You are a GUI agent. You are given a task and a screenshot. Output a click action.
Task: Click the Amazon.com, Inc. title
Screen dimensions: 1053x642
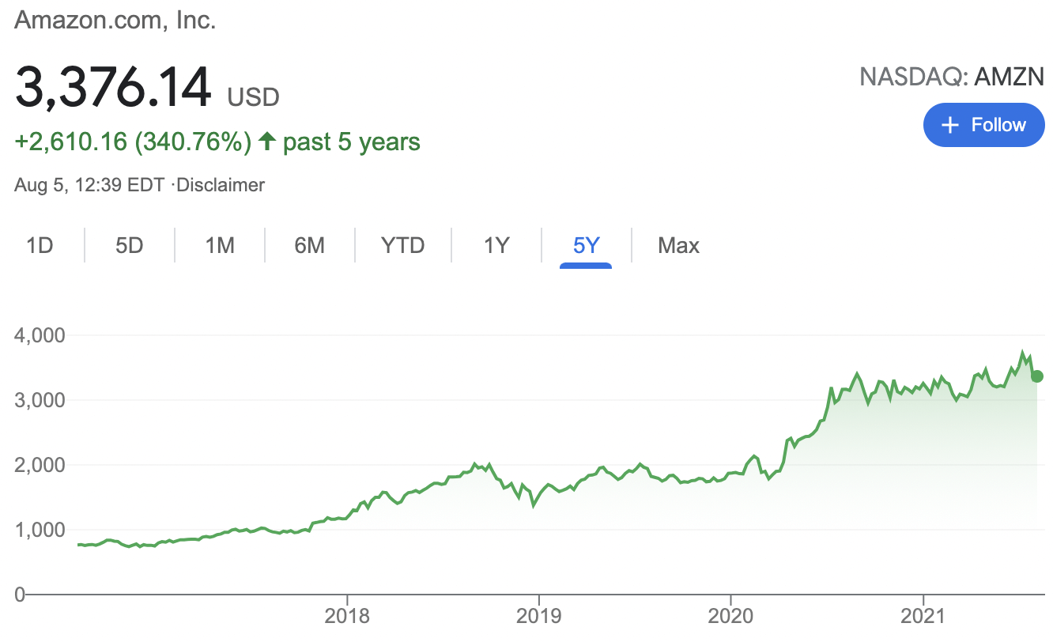(115, 20)
